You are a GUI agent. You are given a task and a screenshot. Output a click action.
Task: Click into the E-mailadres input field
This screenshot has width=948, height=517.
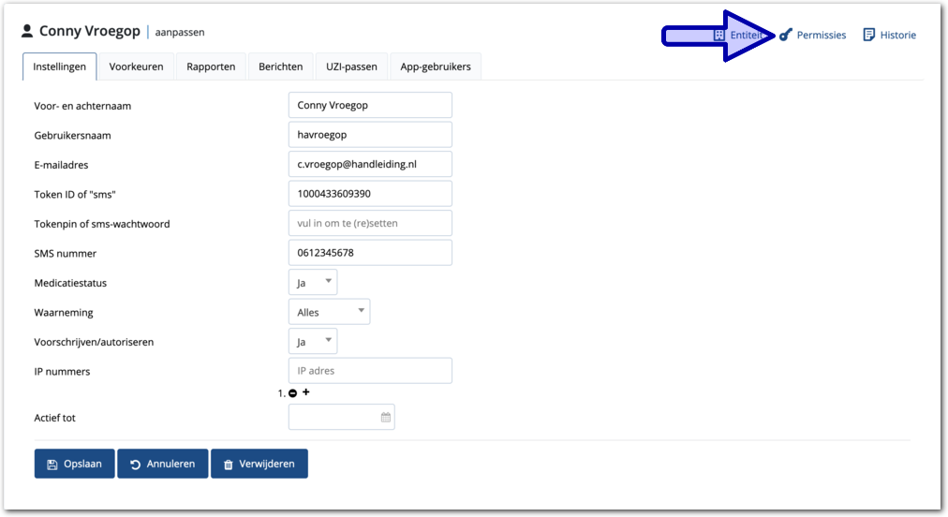click(370, 164)
